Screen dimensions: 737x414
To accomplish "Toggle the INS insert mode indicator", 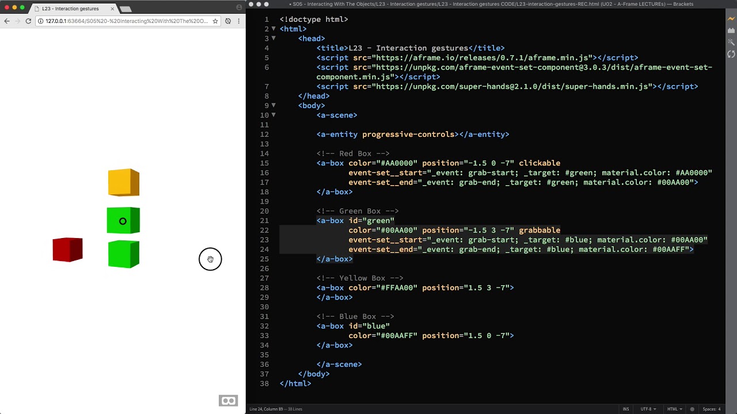I will coord(626,409).
